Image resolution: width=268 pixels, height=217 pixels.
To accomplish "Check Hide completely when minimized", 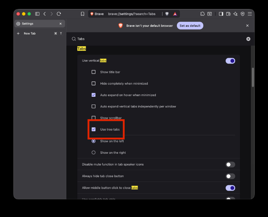I will (x=93, y=83).
